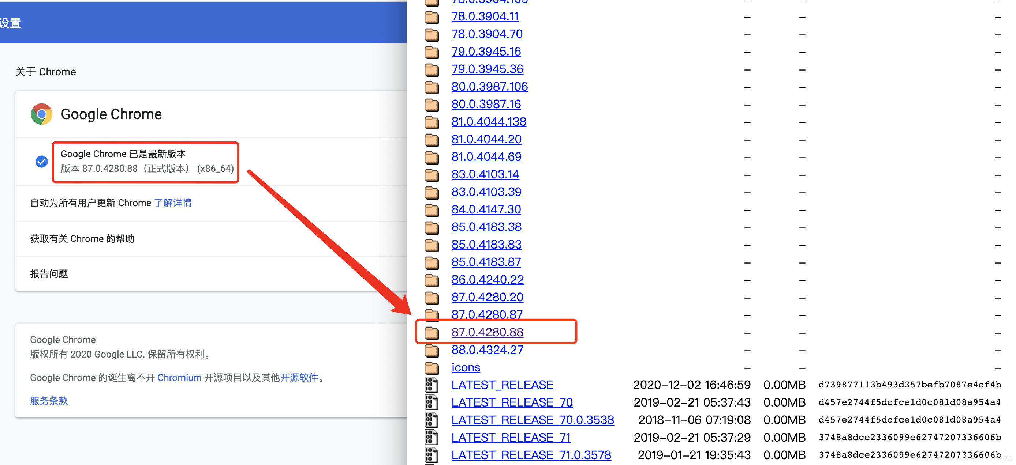Click the 开源软件 open source software link
This screenshot has width=1016, height=465.
(299, 378)
